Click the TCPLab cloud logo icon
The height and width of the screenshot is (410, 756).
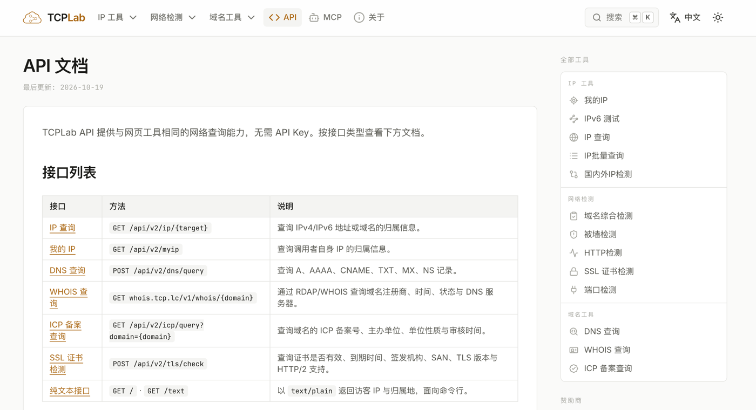[32, 18]
